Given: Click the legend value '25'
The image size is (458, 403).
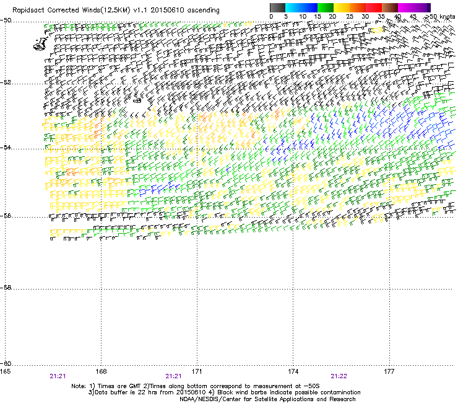Looking at the screenshot, I should point(349,17).
